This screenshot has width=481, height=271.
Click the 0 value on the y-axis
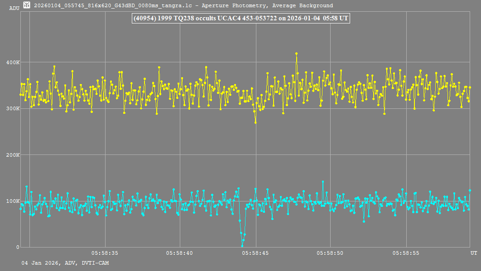pyautogui.click(x=18, y=247)
